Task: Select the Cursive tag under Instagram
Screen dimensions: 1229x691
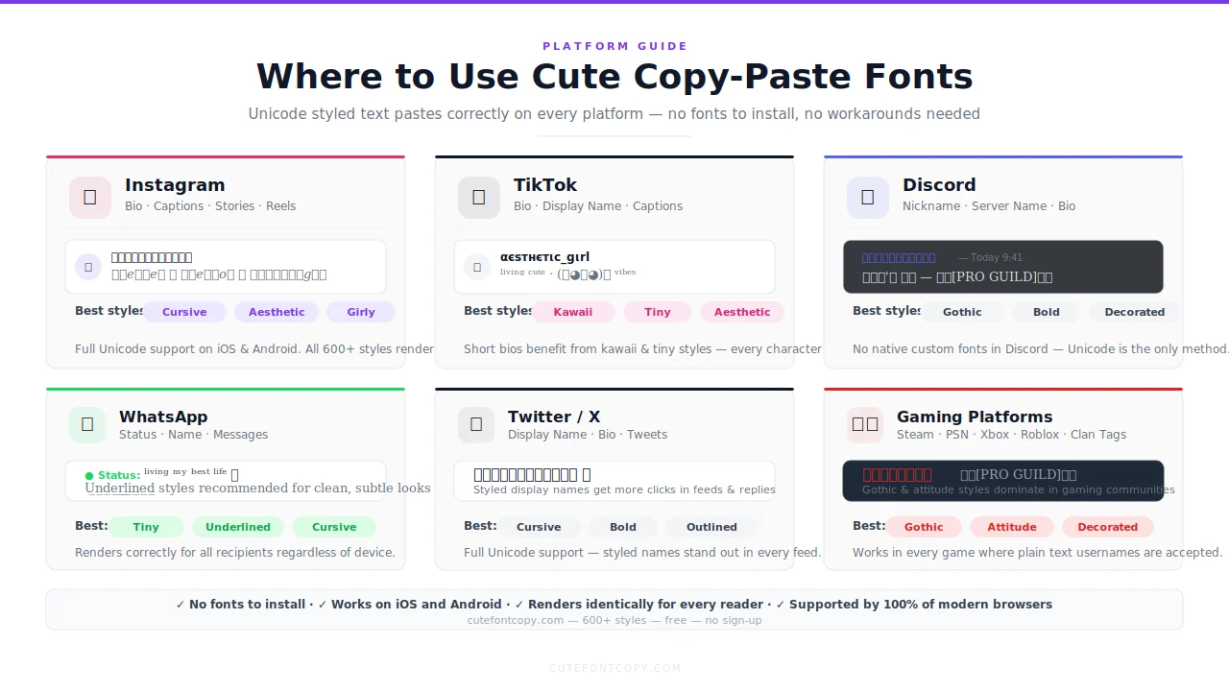Action: pyautogui.click(x=184, y=312)
